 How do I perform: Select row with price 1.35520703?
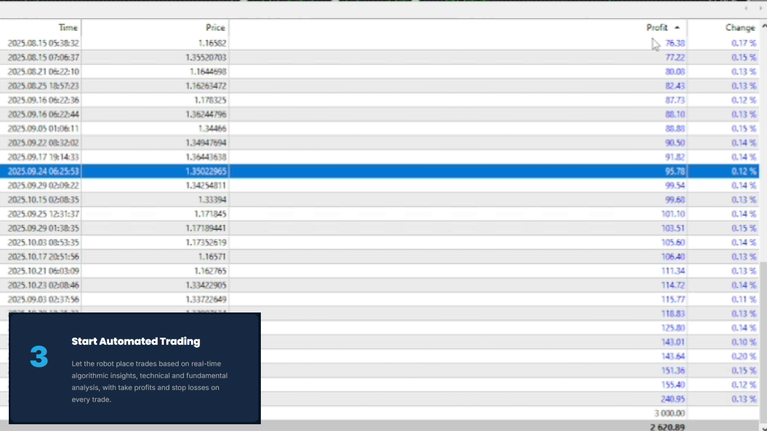tap(206, 57)
